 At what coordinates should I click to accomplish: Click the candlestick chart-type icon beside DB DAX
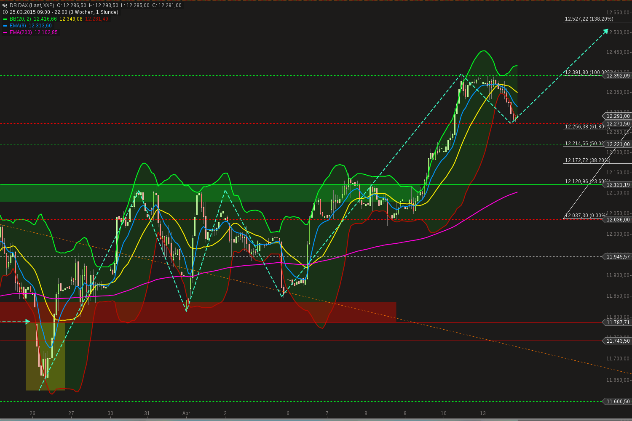tap(5, 5)
